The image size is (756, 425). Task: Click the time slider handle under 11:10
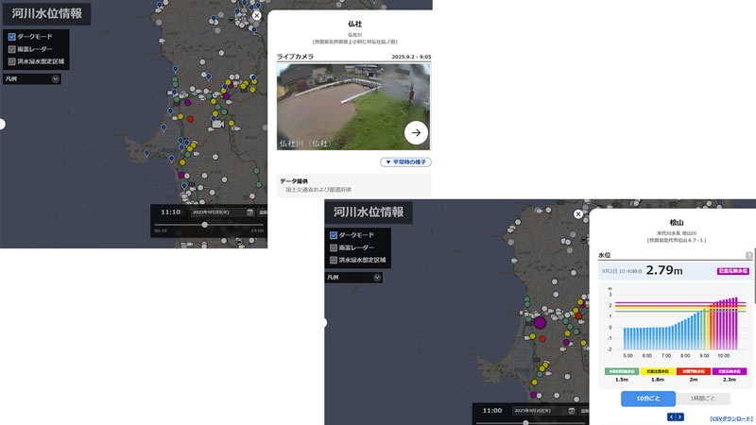tap(204, 225)
